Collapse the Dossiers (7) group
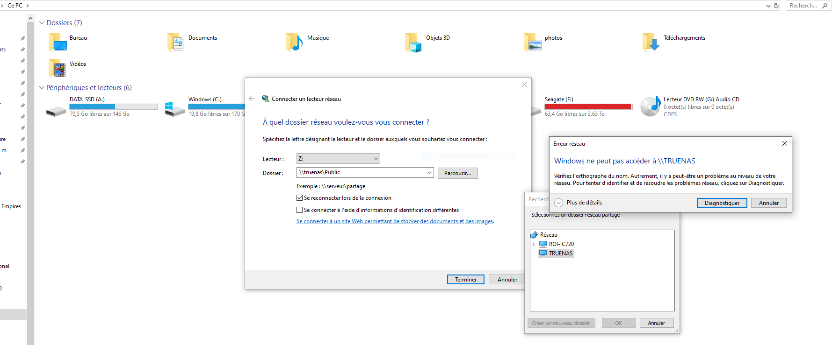The height and width of the screenshot is (345, 832). coord(42,23)
